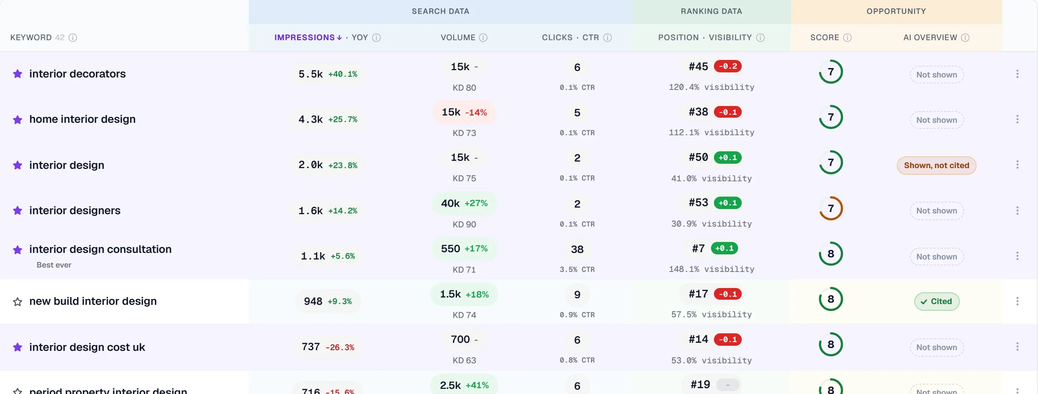Click orange score circle for interior designers
The image size is (1038, 394).
pyautogui.click(x=831, y=208)
